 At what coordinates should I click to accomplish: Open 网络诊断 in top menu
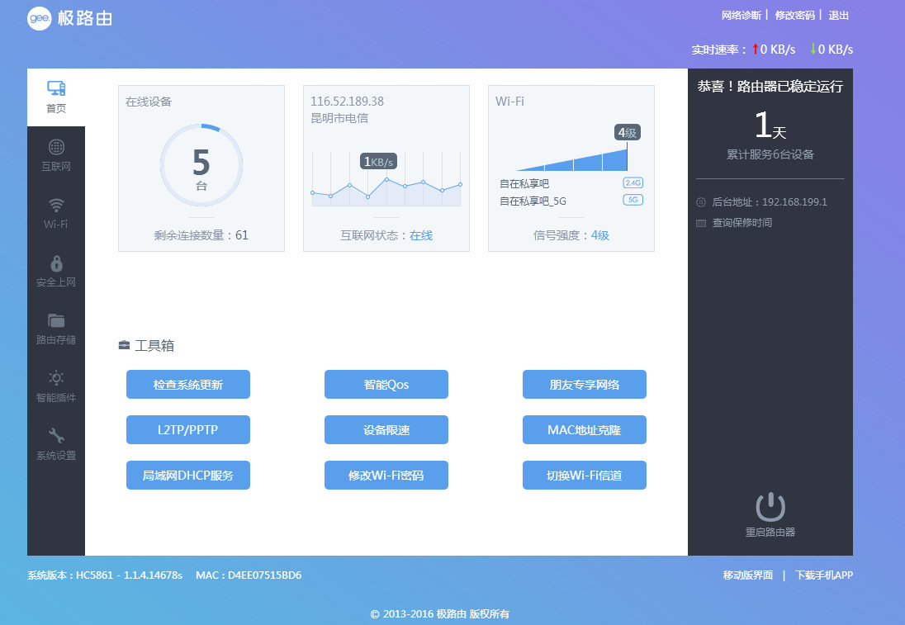click(x=730, y=15)
